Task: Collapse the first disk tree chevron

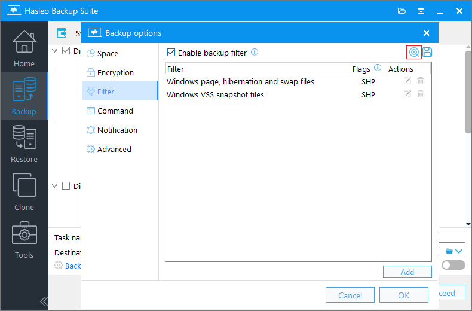Action: coord(54,51)
